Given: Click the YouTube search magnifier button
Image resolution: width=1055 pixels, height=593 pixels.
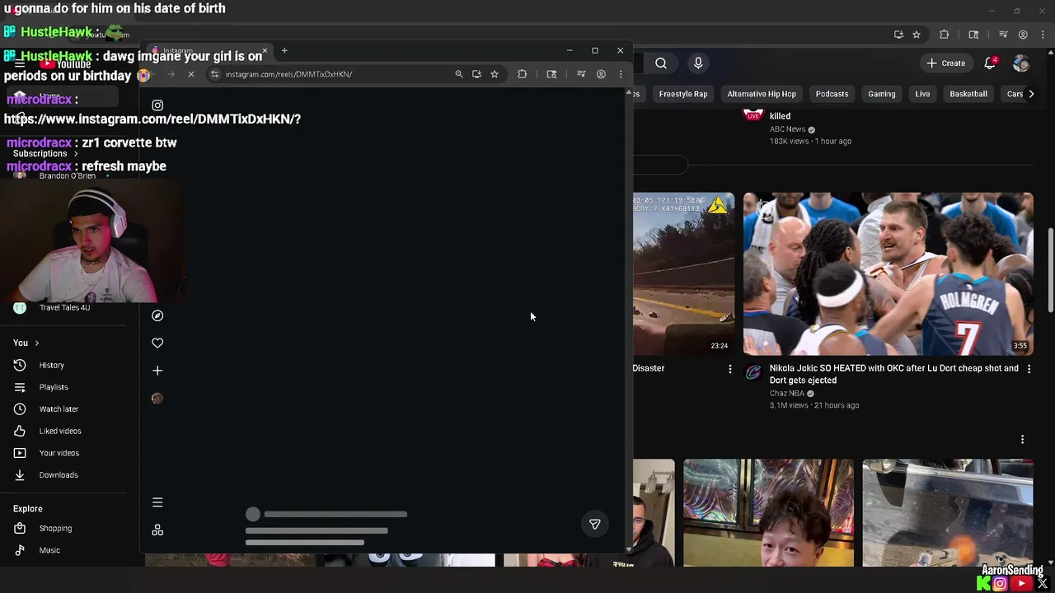Looking at the screenshot, I should (661, 63).
